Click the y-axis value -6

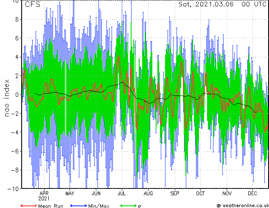coord(15,152)
